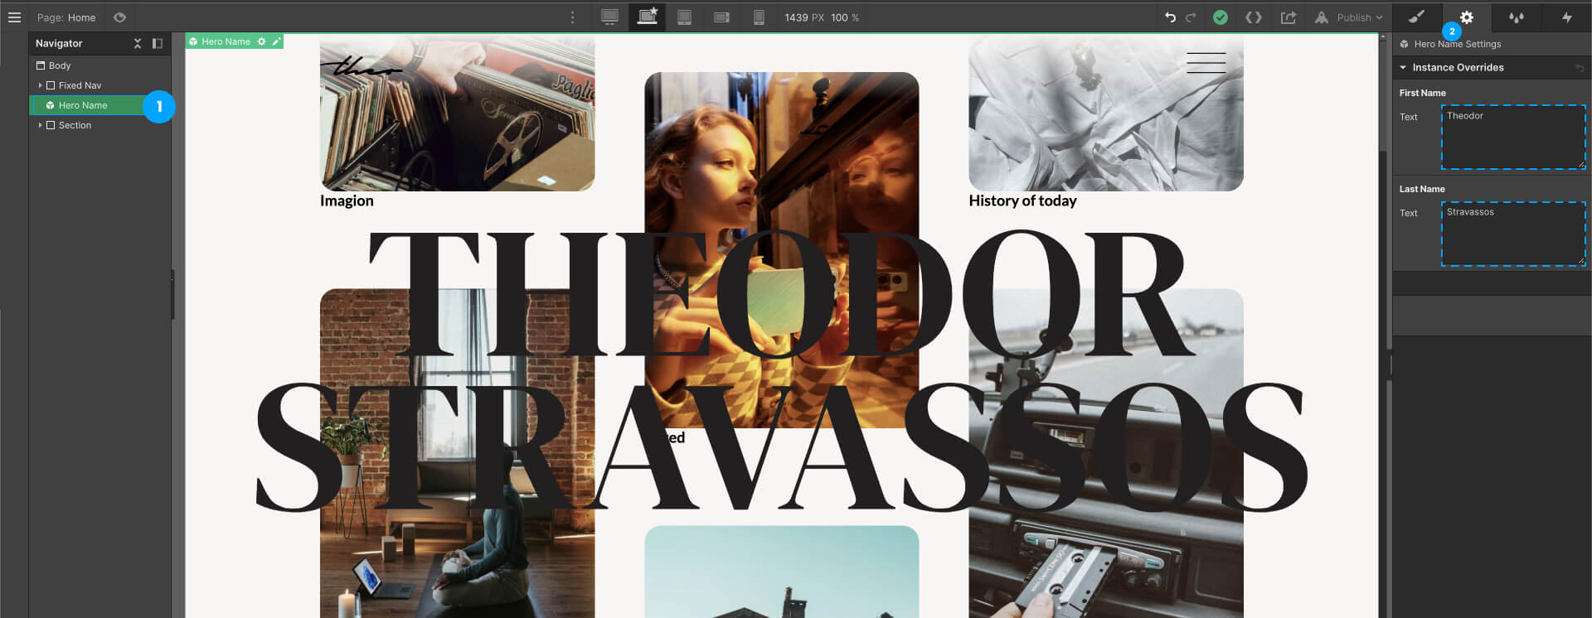Undo the last change

(x=1170, y=17)
